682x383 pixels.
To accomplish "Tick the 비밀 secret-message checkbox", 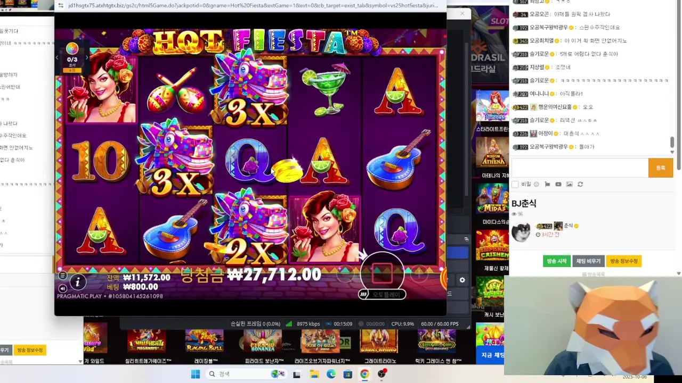I will [515, 184].
